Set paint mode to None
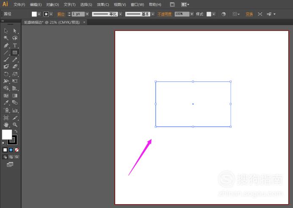The height and width of the screenshot is (208, 293). pos(17,150)
